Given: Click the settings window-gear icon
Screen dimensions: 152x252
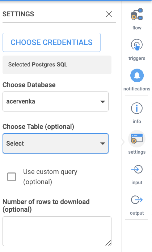Looking at the screenshot, I should pos(137,139).
